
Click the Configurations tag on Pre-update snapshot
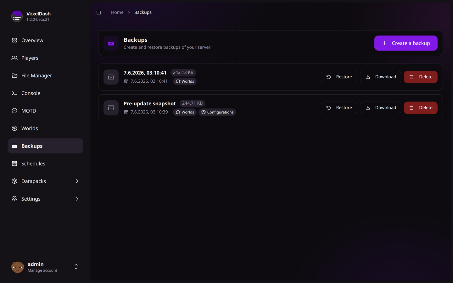[217, 112]
